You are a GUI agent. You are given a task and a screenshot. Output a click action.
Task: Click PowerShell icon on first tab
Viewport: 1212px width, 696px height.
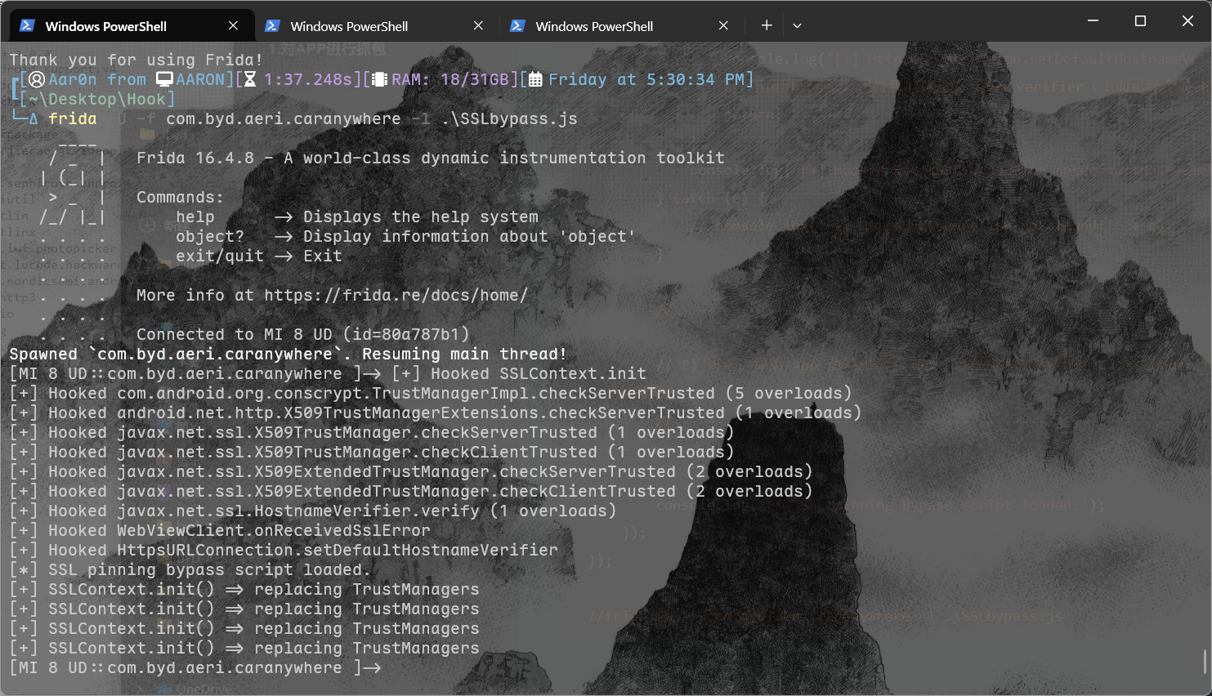tap(27, 25)
